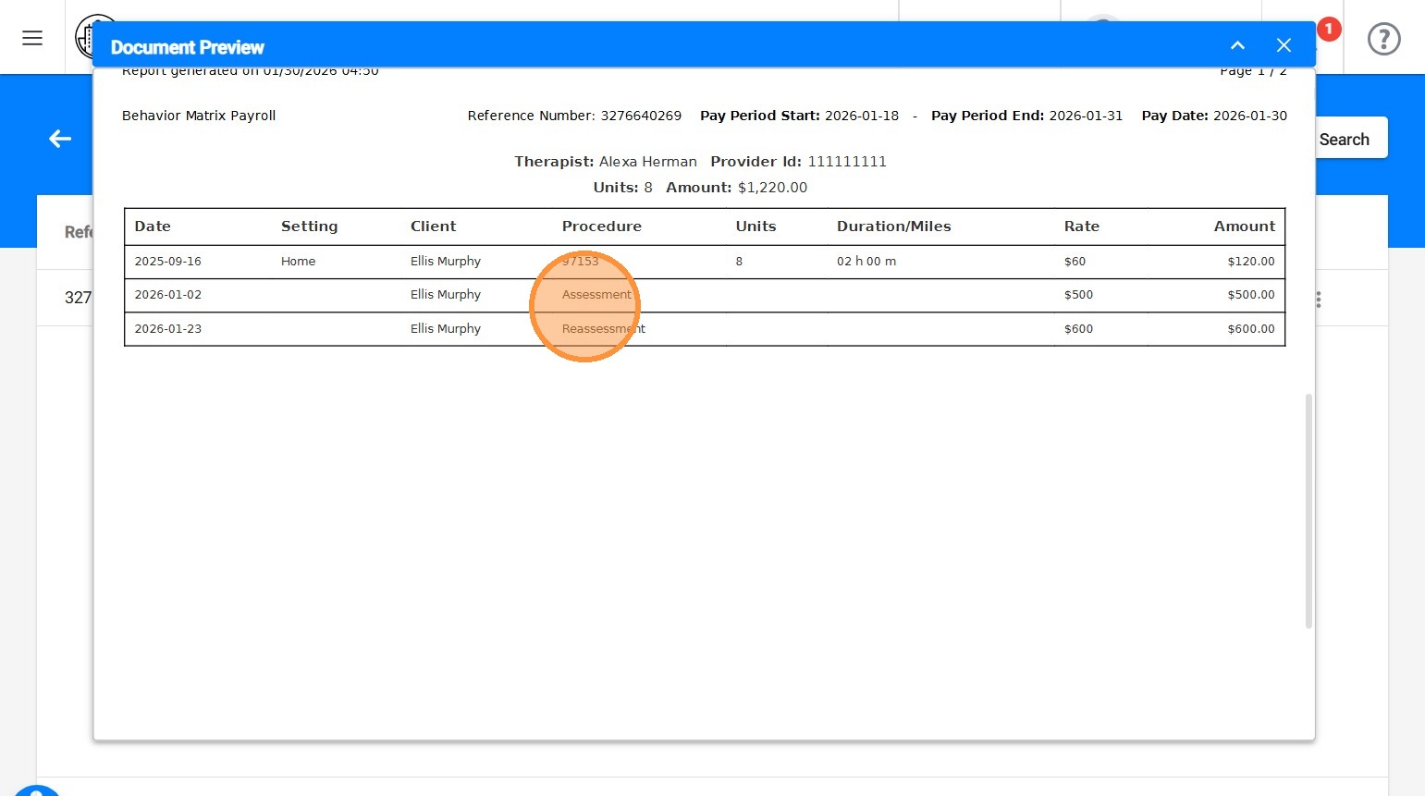This screenshot has width=1425, height=796.
Task: Click the 97153 procedure code
Action: point(581,262)
